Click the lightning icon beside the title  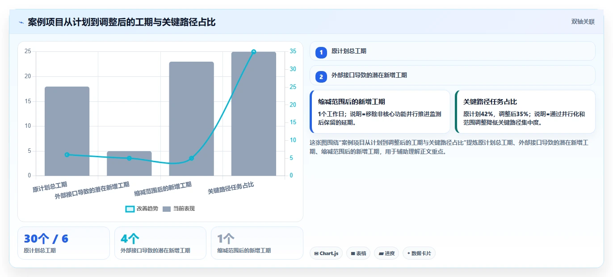[x=21, y=22]
